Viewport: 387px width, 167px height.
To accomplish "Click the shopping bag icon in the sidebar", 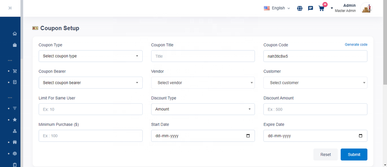I will click(15, 45).
